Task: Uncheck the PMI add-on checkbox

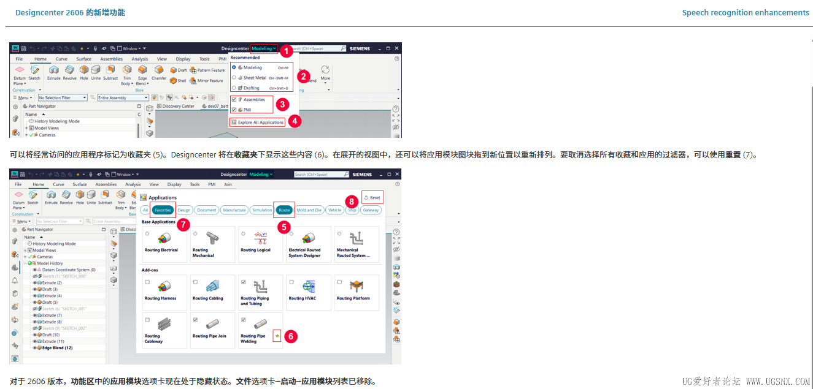Action: pyautogui.click(x=234, y=110)
